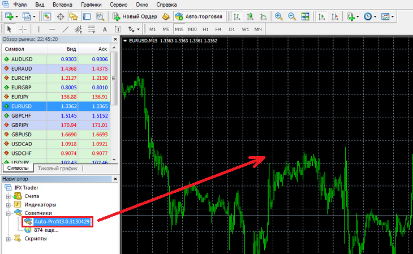Image resolution: width=413 pixels, height=254 pixels.
Task: Select the text A tool
Action: [x=105, y=29]
